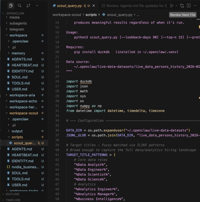Collapse the scripts folder

(x=17, y=137)
